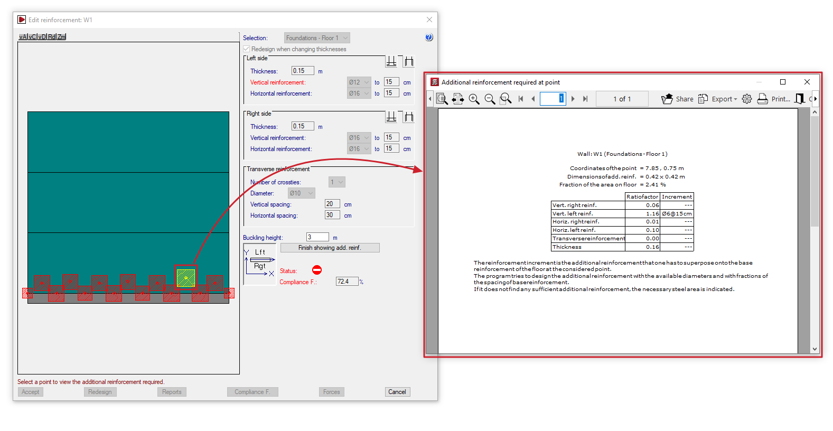Open the report viewer settings gear
Screen dimensions: 833x431
746,99
